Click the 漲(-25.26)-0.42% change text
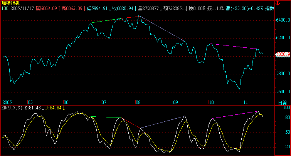Viewport: 291px width, 156px height. (244, 8)
